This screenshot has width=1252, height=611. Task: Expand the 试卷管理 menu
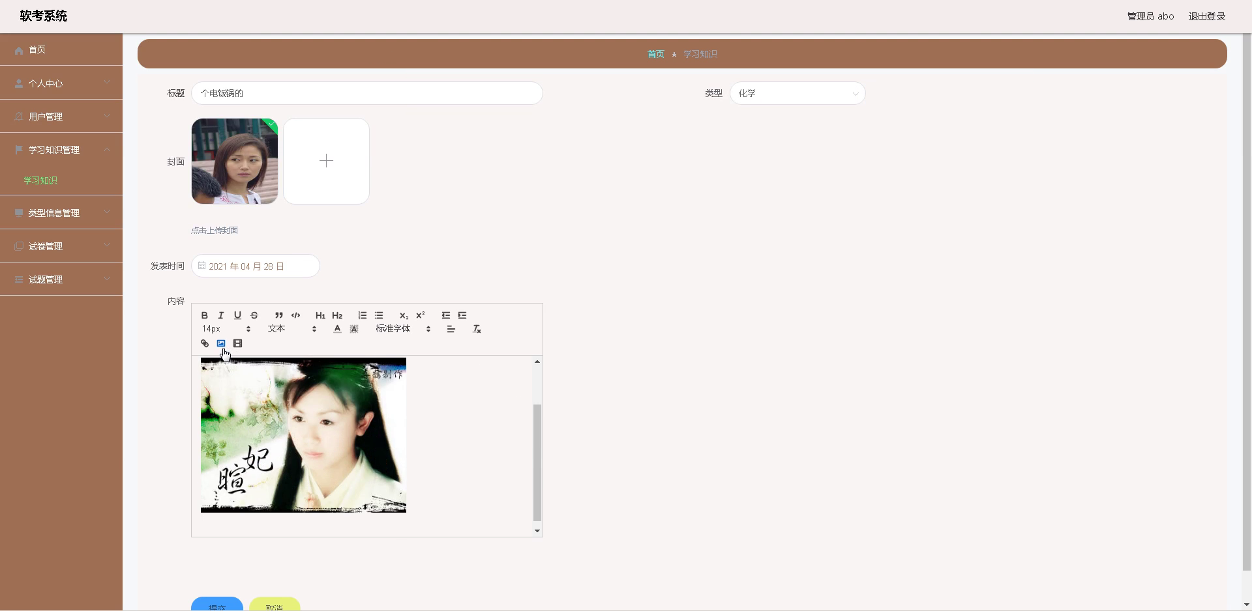[61, 246]
